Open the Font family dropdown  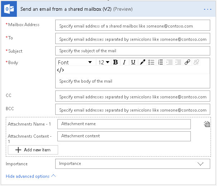click(75, 62)
